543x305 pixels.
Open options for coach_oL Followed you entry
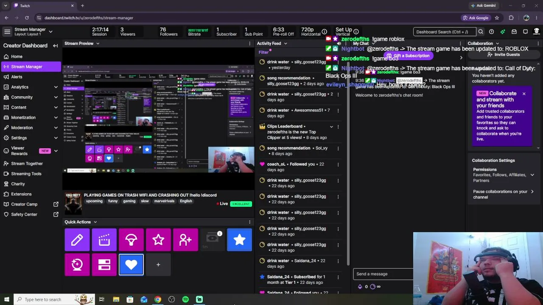tap(338, 165)
